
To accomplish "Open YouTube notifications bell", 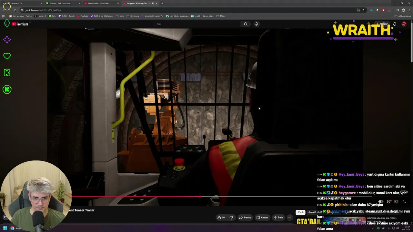I will [x=395, y=24].
